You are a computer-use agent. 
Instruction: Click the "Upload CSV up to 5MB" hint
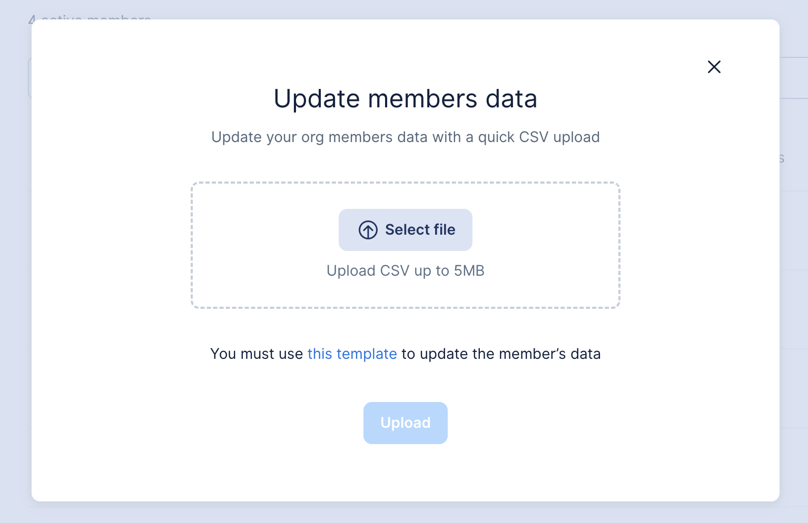point(405,271)
